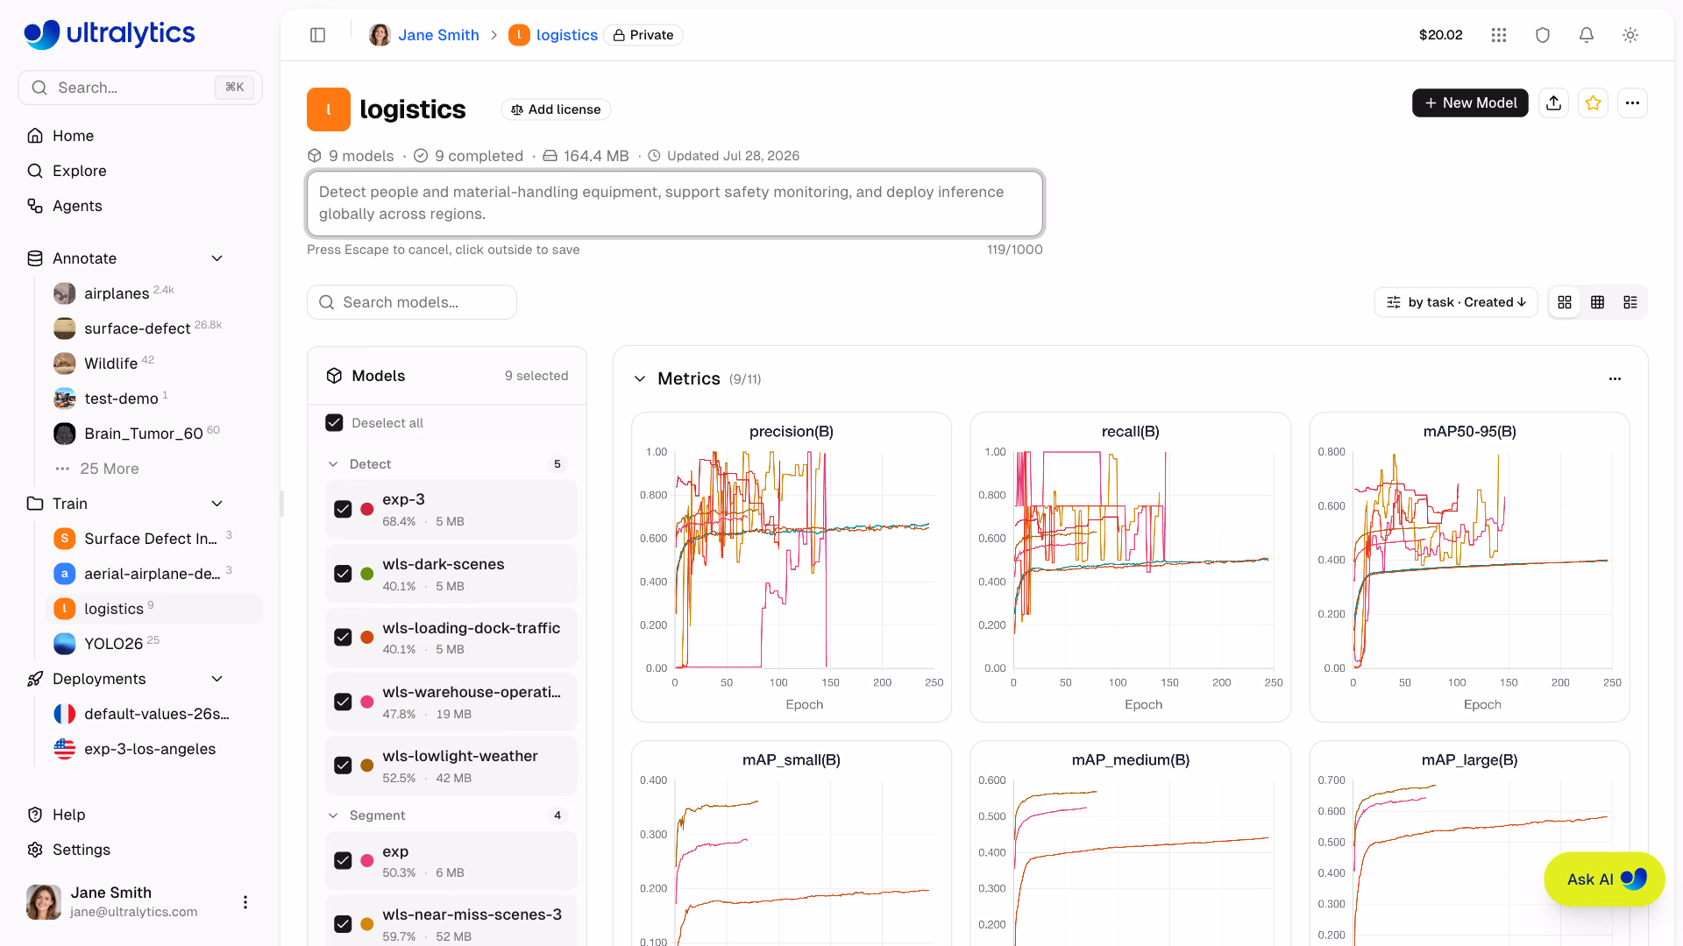Open airplanes dataset
Image resolution: width=1683 pixels, height=946 pixels.
pos(117,293)
